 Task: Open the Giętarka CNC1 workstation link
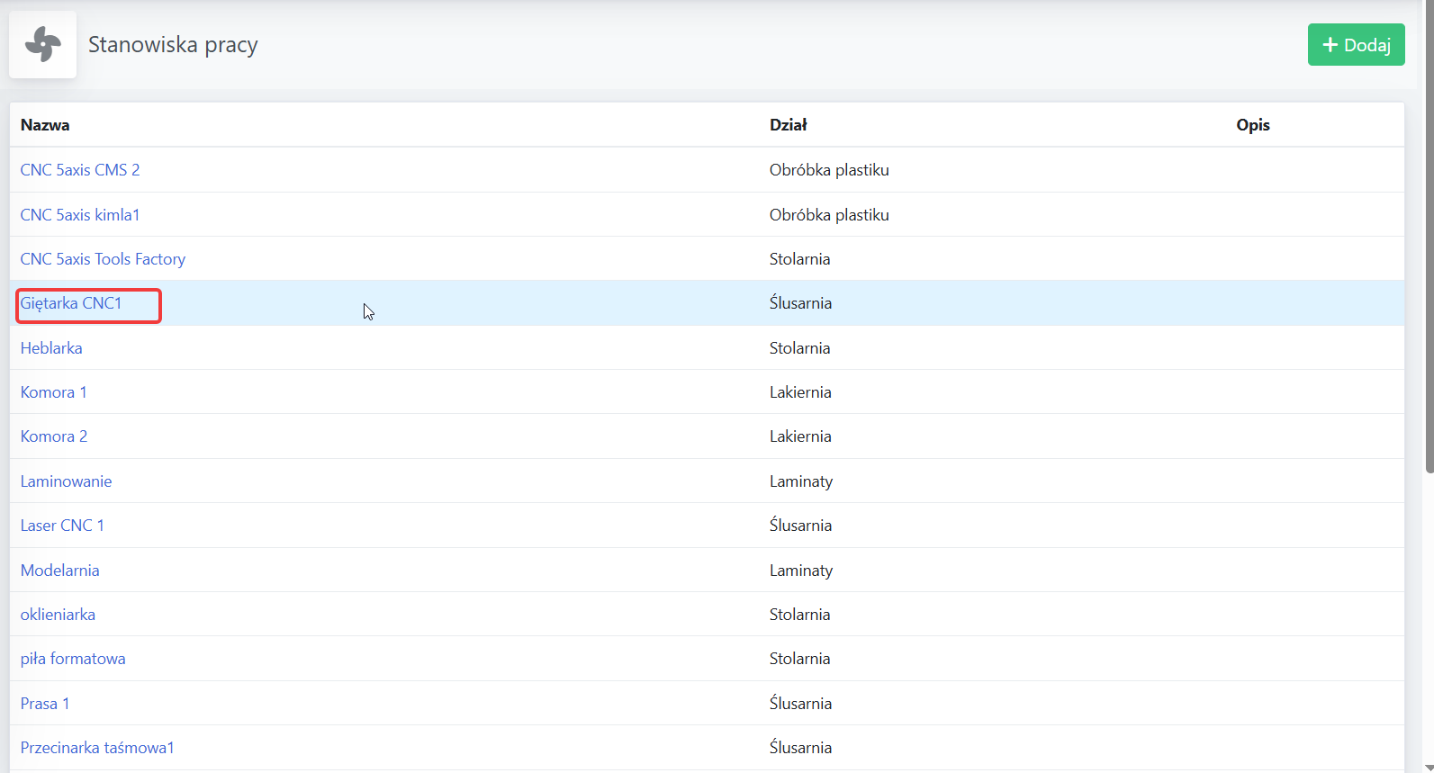tap(71, 303)
